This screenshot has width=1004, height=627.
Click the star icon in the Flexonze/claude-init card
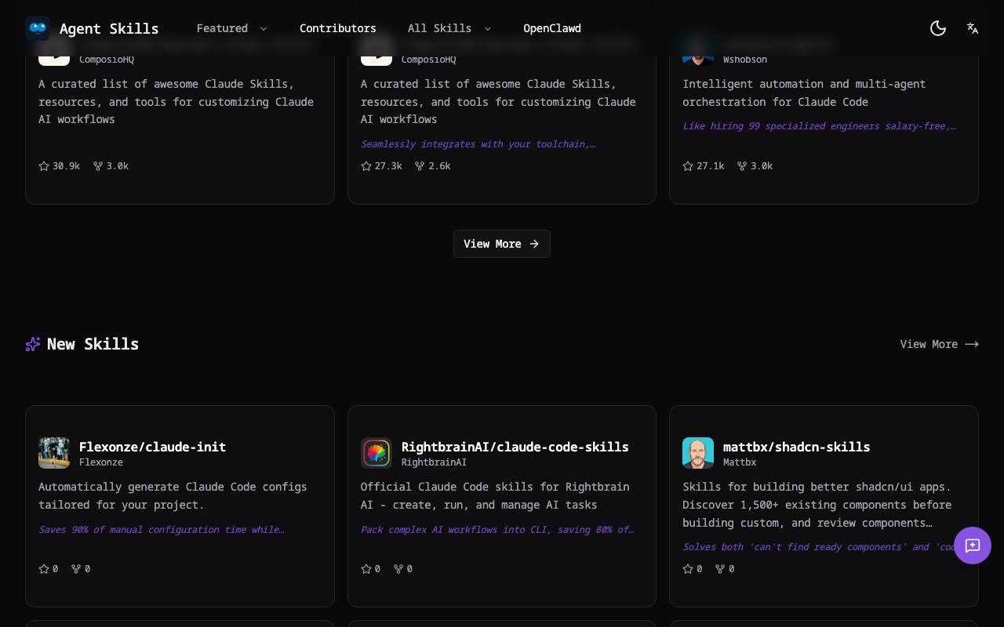[44, 569]
